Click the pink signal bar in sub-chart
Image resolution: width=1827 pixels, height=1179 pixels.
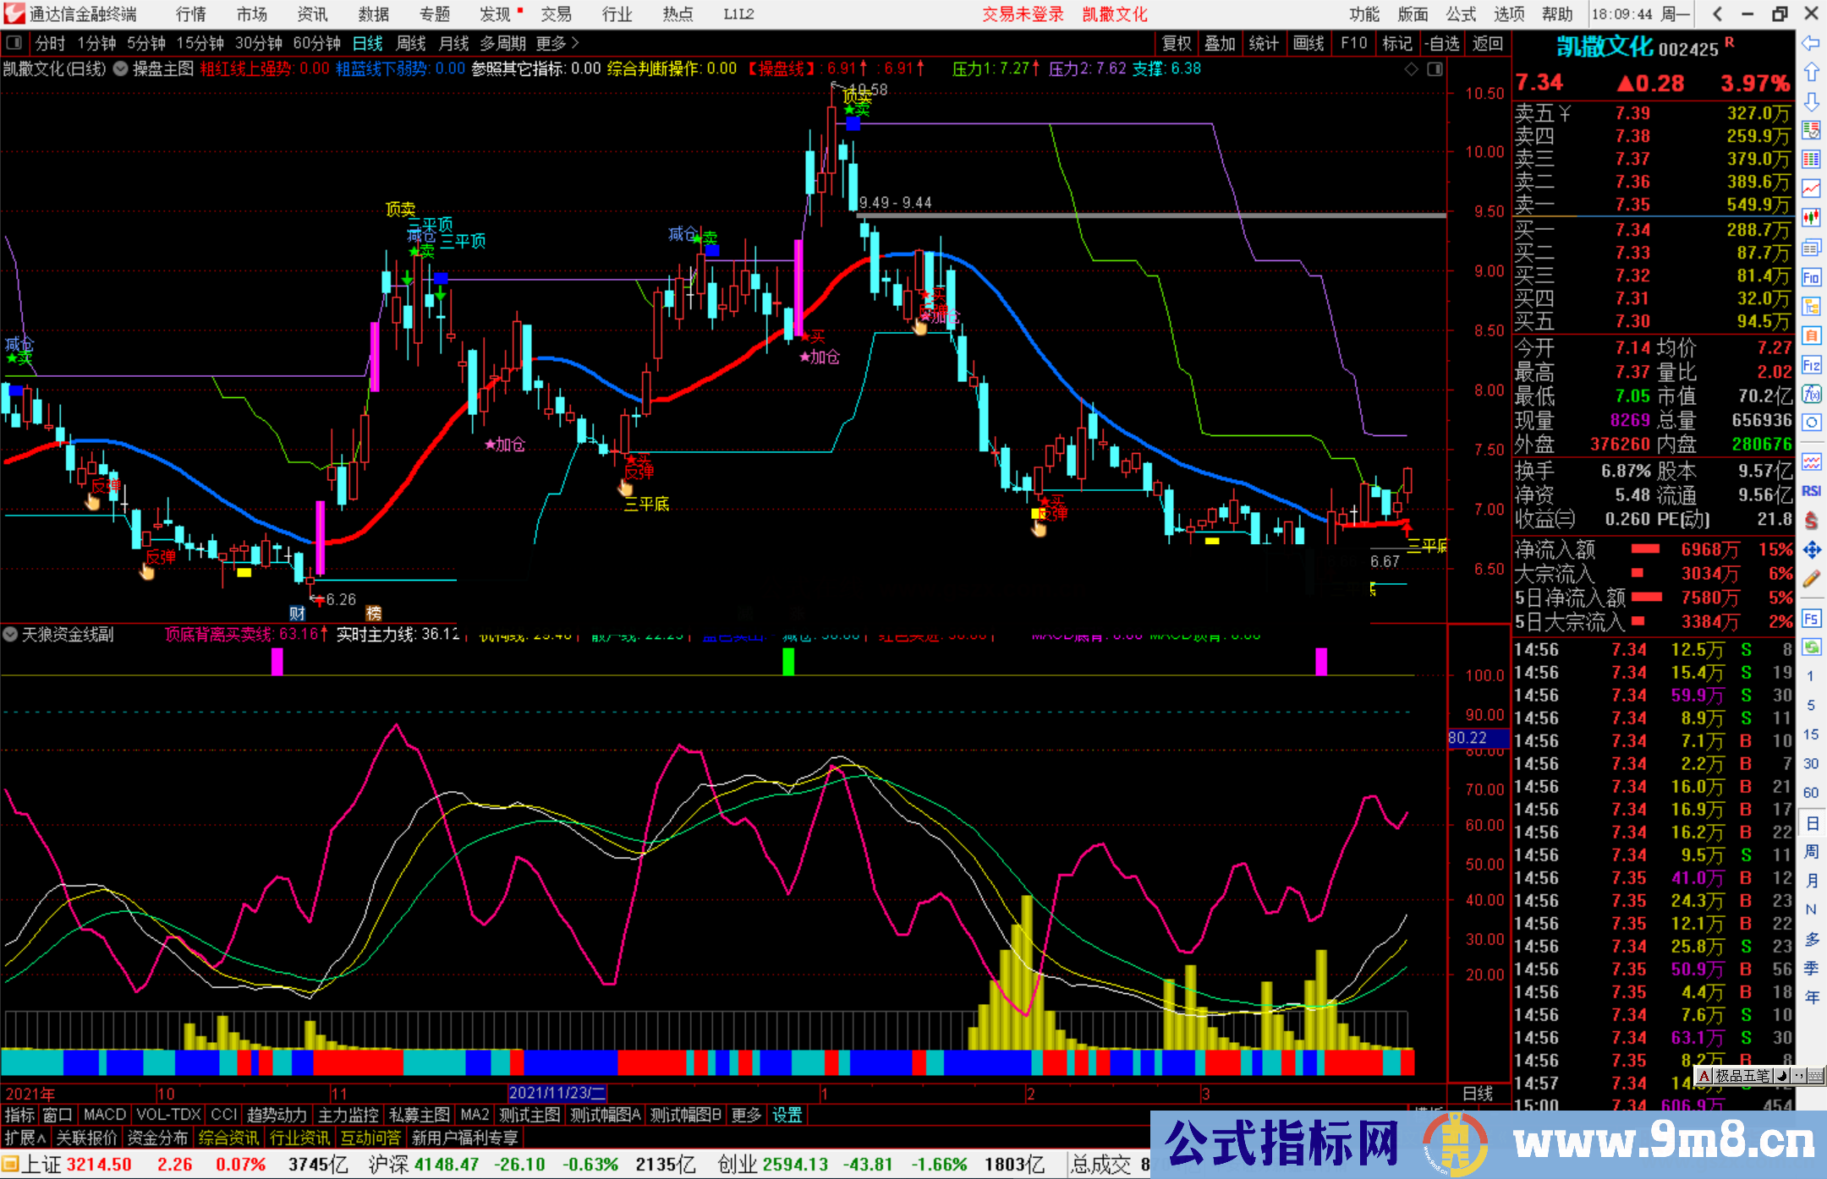coord(277,661)
